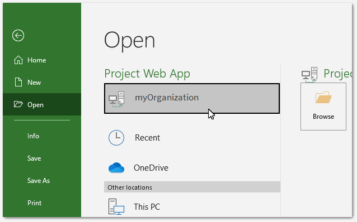This screenshot has width=357, height=222.
Task: Open the Print page
Action: tap(42, 202)
